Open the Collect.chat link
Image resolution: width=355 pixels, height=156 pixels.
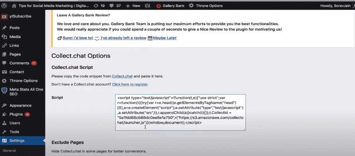(x=122, y=76)
